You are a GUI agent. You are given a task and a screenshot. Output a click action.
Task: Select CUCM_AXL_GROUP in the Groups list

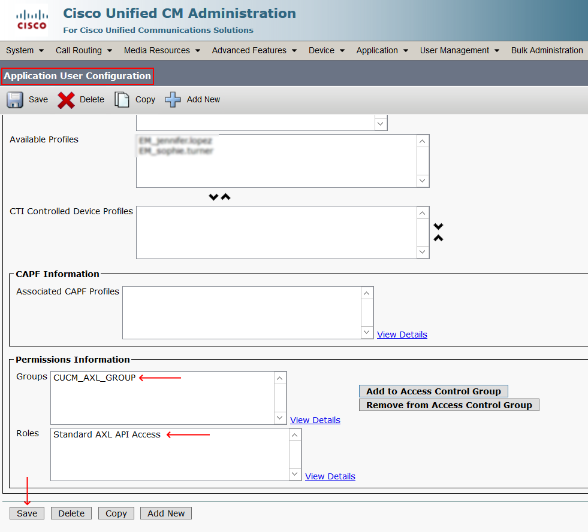[94, 378]
